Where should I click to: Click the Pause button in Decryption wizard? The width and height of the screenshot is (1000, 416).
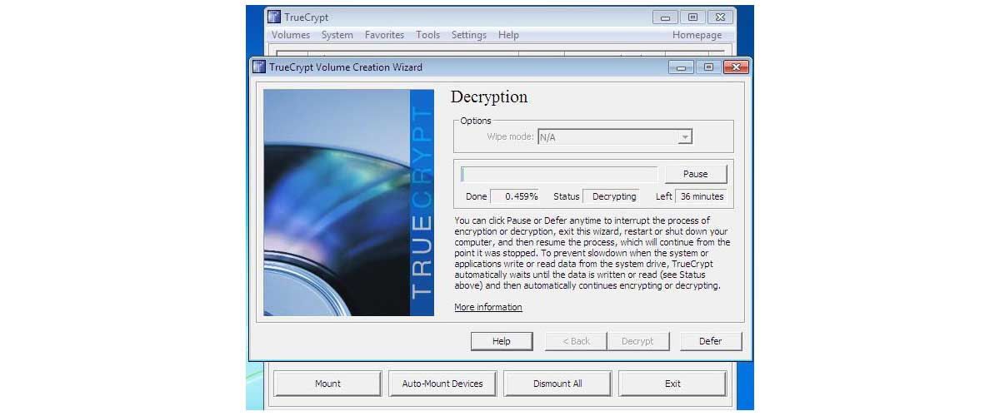695,174
